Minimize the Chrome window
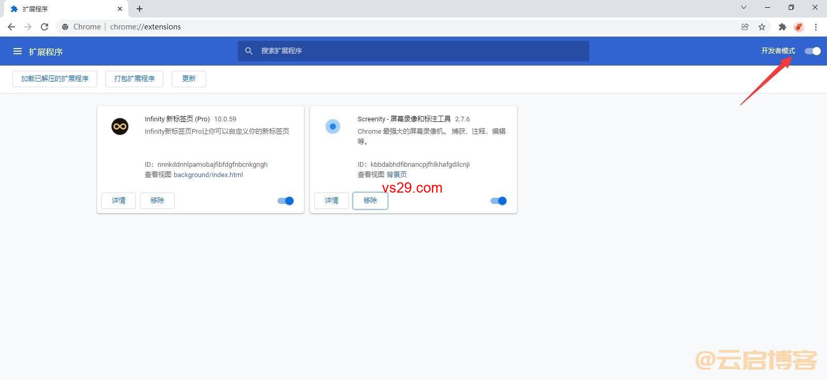 (768, 7)
